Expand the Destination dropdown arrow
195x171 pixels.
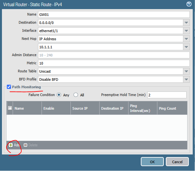186,23
